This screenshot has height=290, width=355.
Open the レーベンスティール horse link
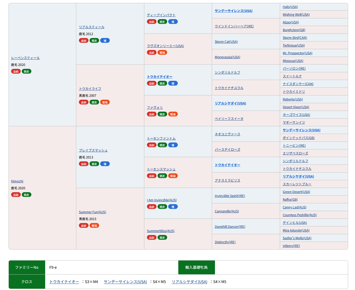point(26,58)
